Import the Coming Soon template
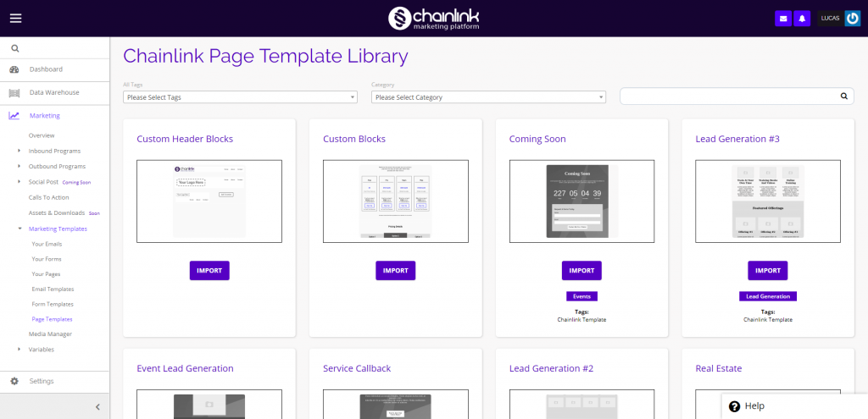This screenshot has height=419, width=868. [581, 270]
